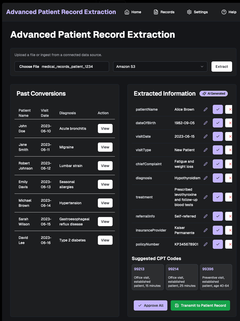Open the Help menu item
The width and height of the screenshot is (240, 321).
(229, 12)
